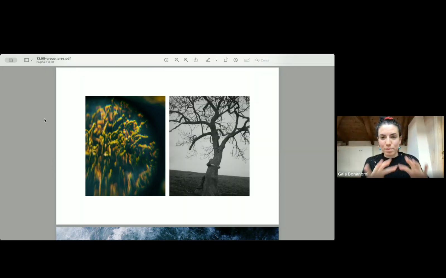Click the Pagina 8 di 31 label
Viewport: 446px width, 278px height.
click(x=45, y=62)
